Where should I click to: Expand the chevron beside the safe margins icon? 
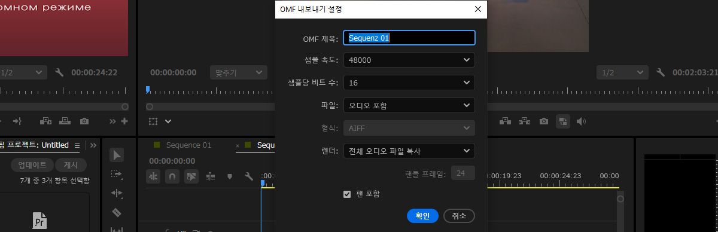pyautogui.click(x=168, y=121)
